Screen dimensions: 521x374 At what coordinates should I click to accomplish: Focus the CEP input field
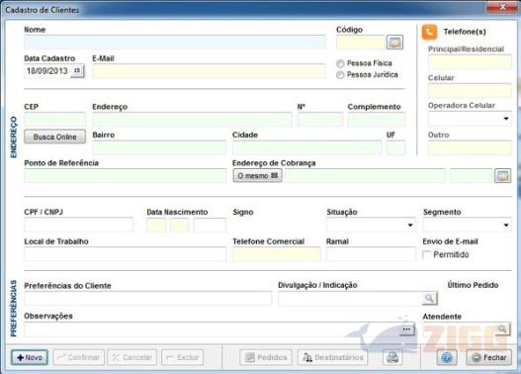[x=54, y=120]
